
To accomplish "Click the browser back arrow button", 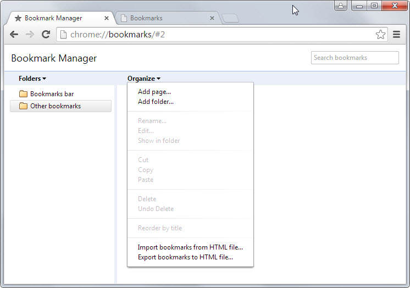I will pyautogui.click(x=14, y=35).
